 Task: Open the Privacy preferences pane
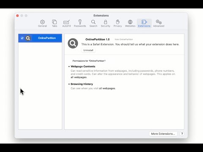(118, 23)
